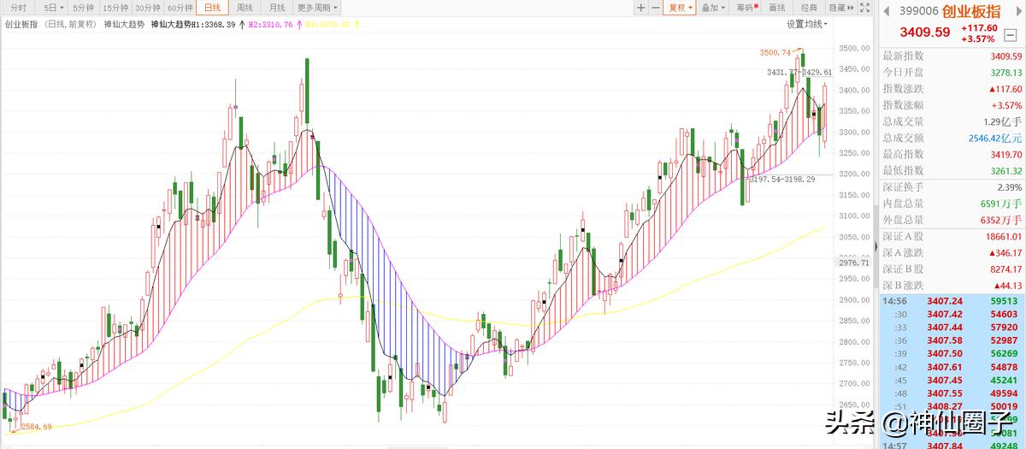1026x449 pixels.
Task: Click 经典 classic layout button
Action: click(x=809, y=8)
